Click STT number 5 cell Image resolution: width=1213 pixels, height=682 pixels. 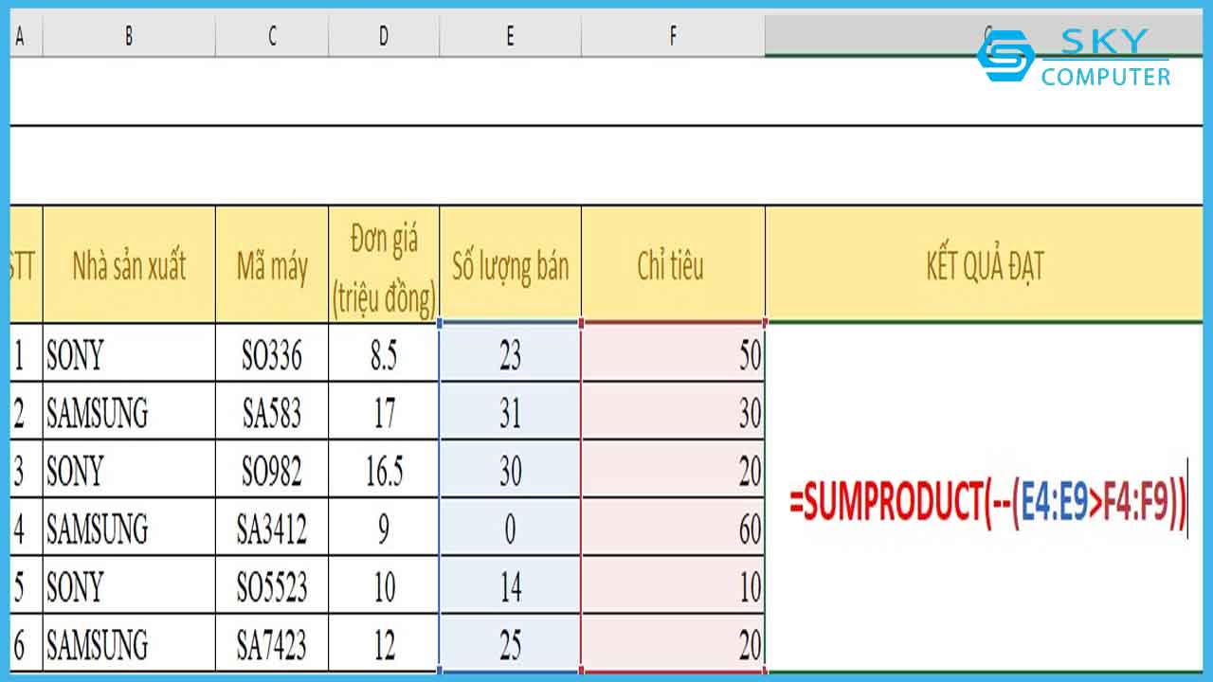point(26,586)
